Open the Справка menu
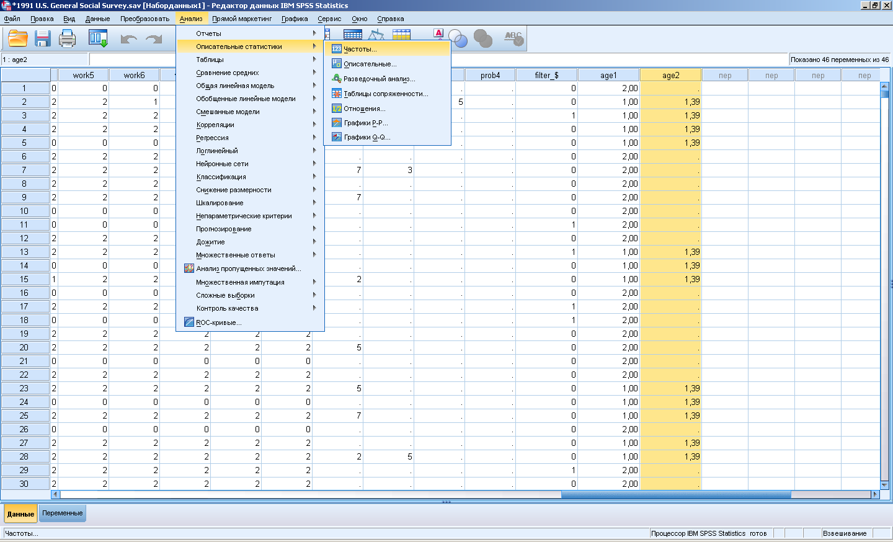 click(x=391, y=19)
